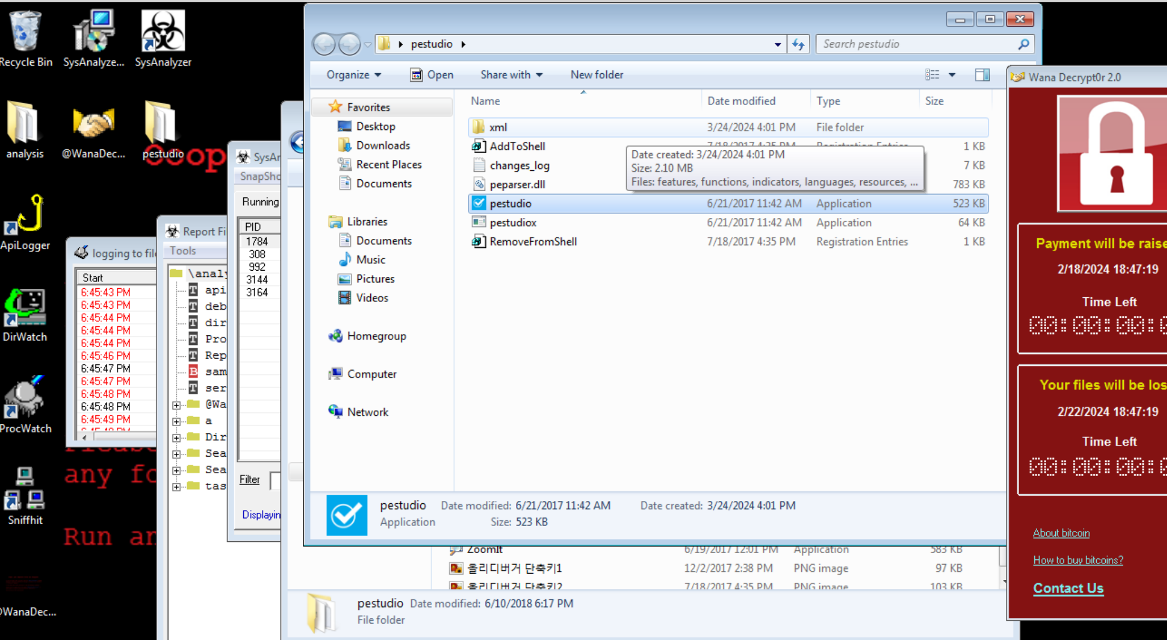Expand the @Wa folder in Report tree
Screen dimensions: 1167x640
coord(176,405)
